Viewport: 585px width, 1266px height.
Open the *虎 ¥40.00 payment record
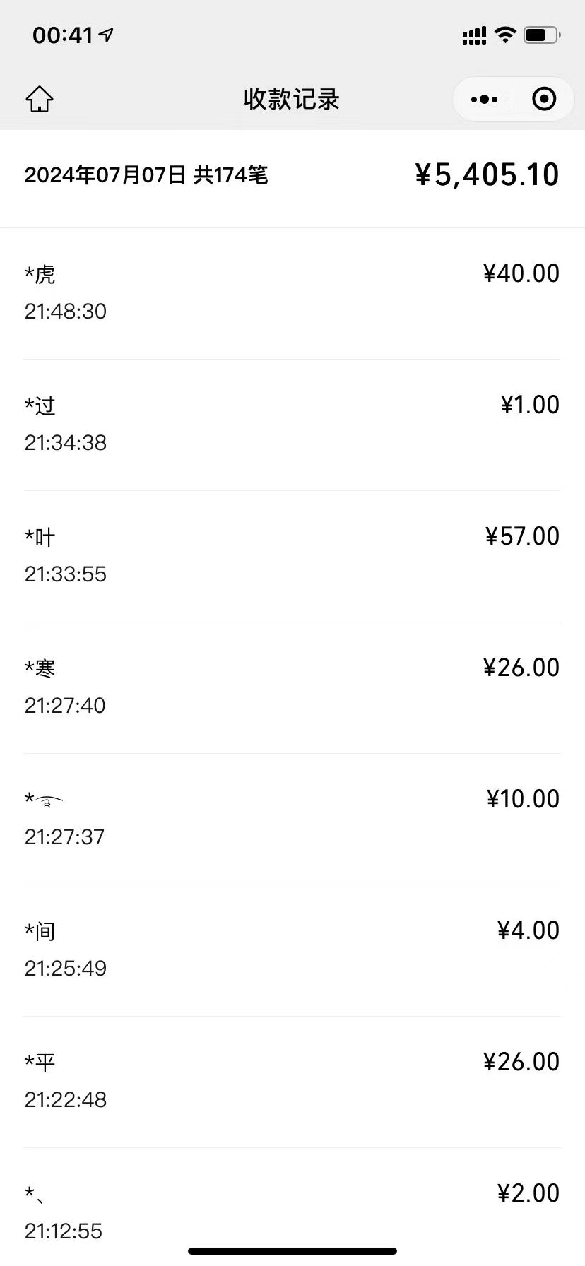(292, 292)
